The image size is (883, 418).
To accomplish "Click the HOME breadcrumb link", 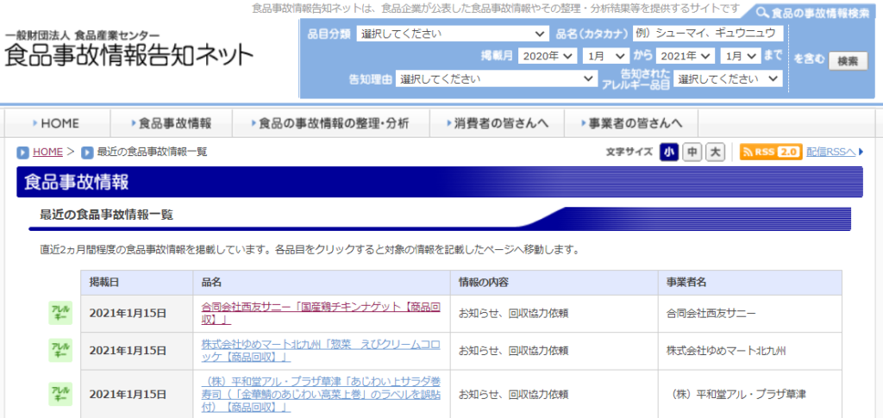I will tap(48, 152).
